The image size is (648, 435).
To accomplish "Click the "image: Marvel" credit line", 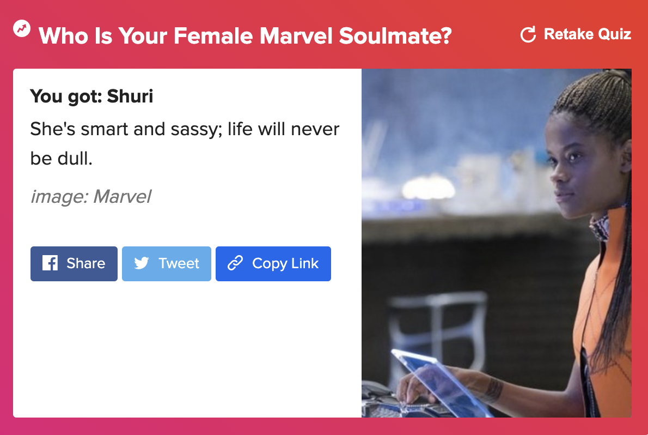I will tap(91, 197).
